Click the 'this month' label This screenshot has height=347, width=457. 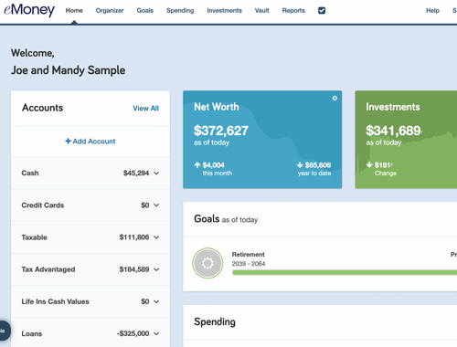pos(218,173)
